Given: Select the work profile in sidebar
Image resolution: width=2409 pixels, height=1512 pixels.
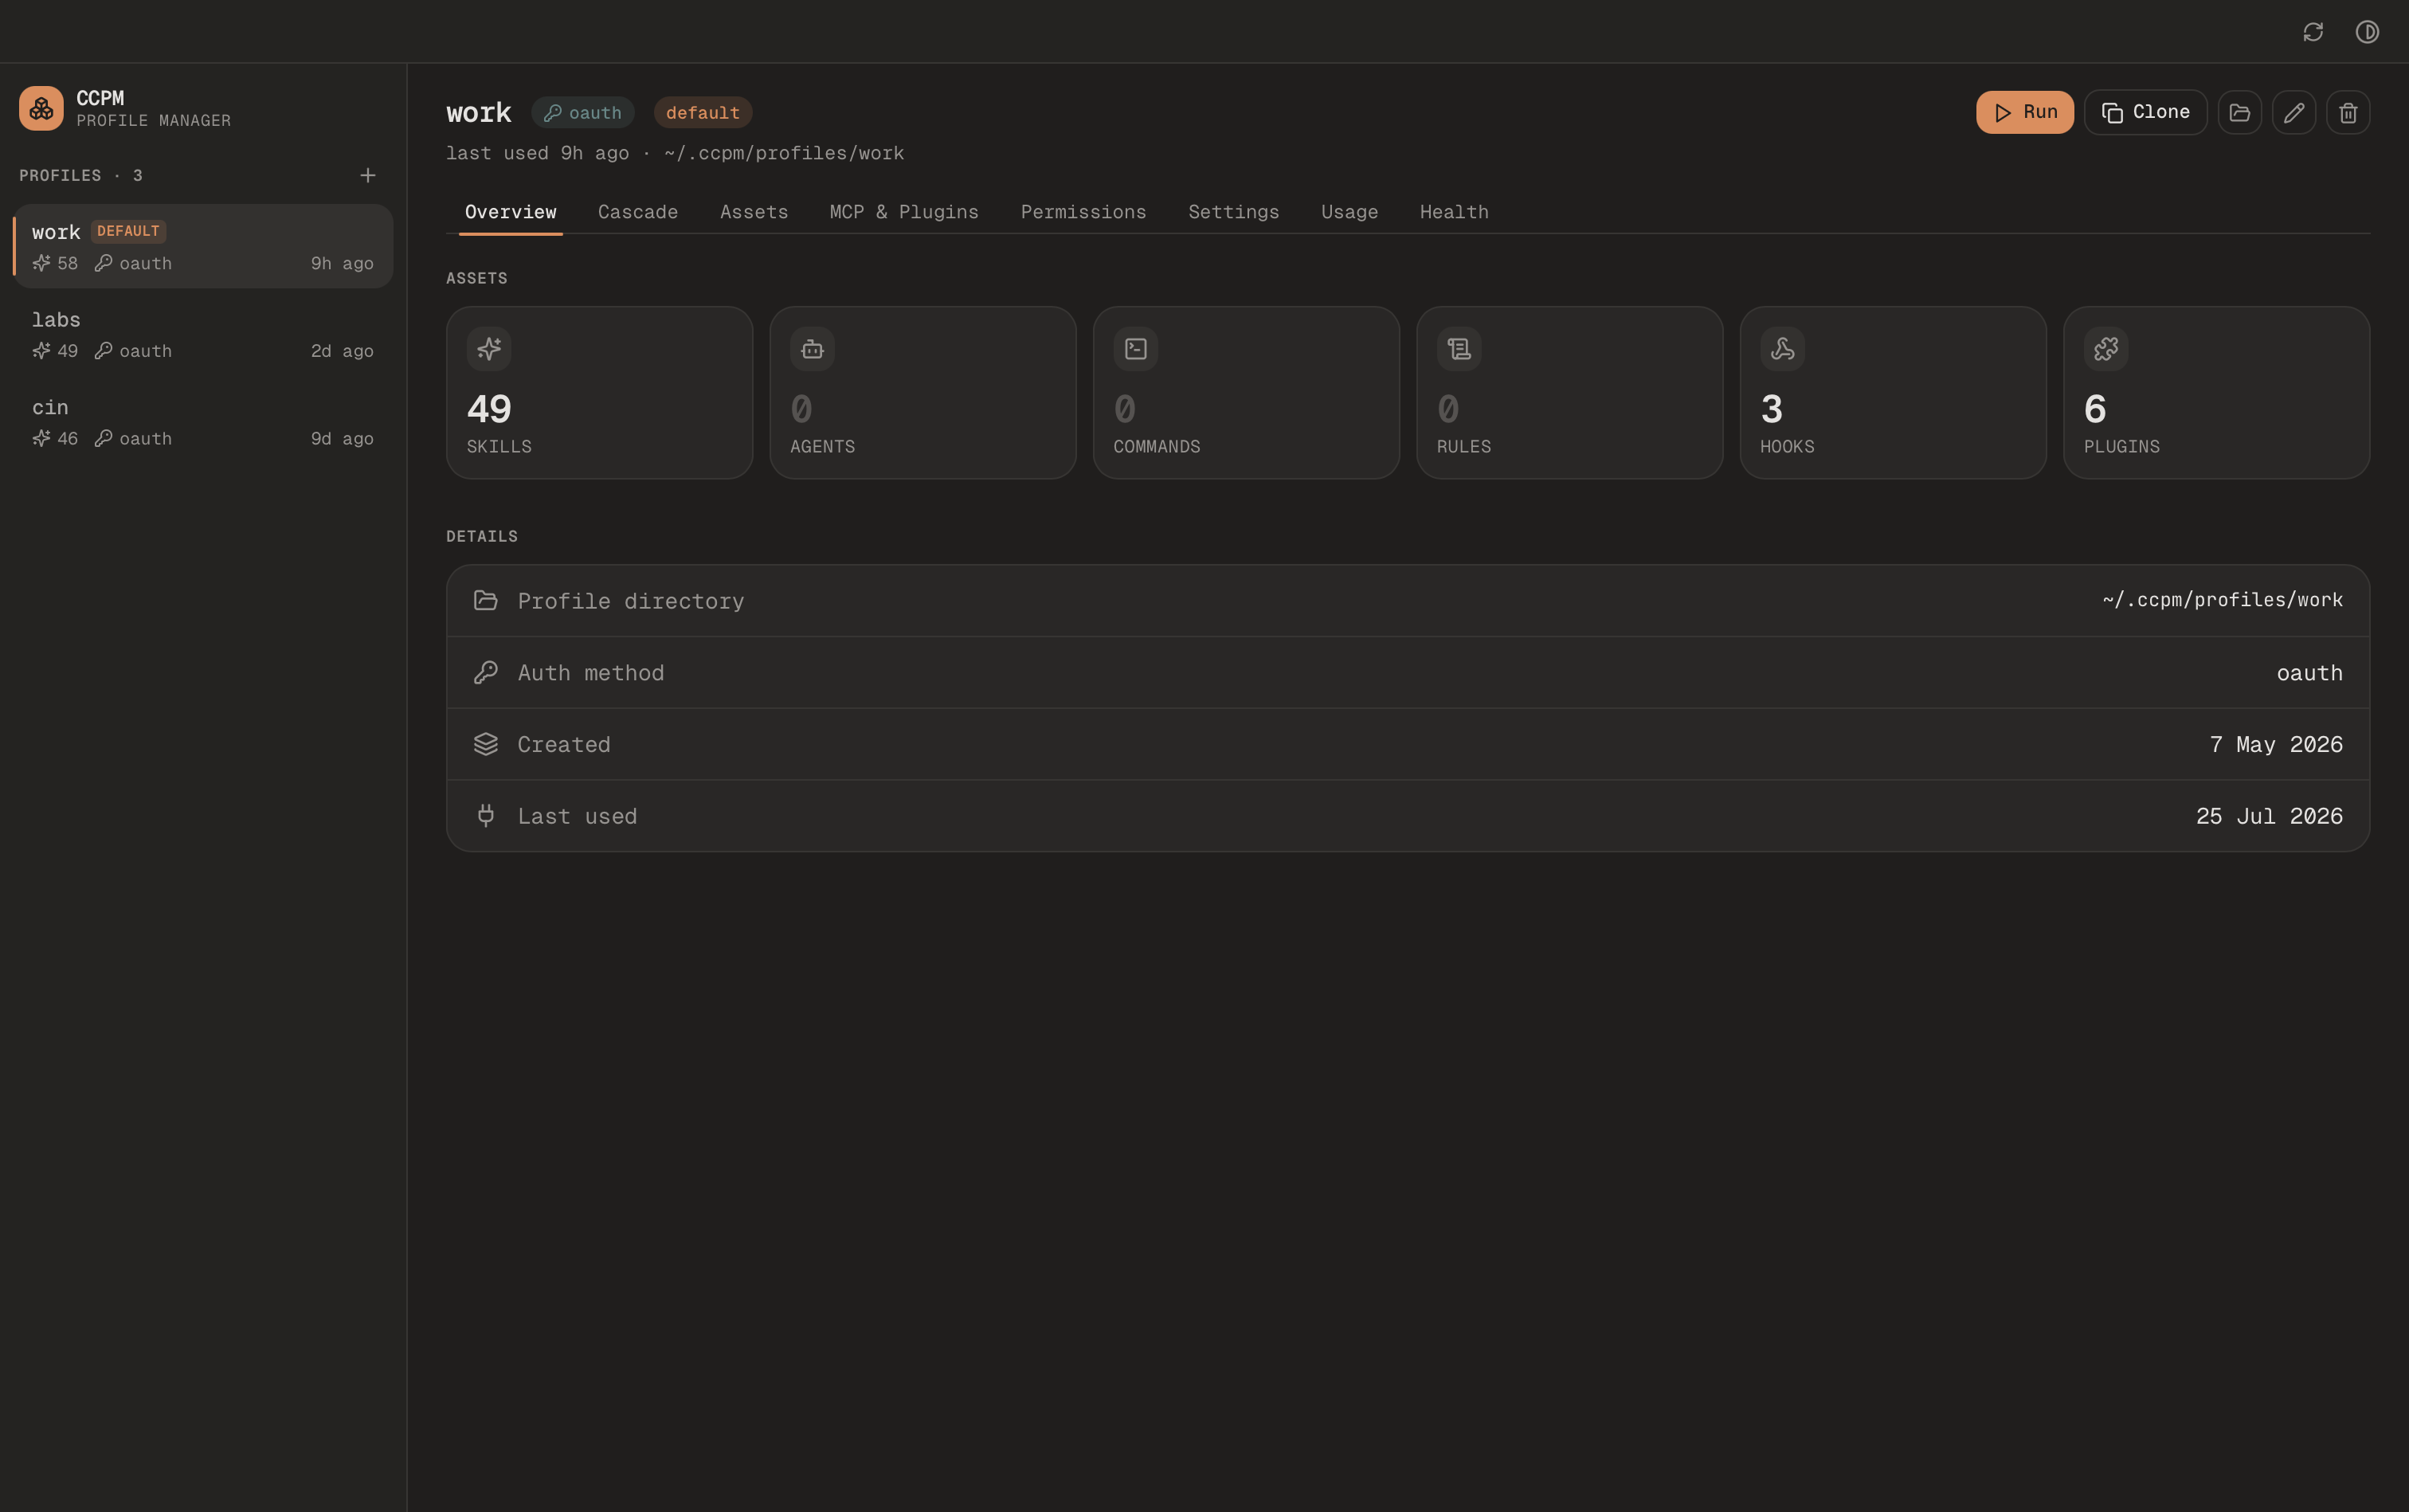Looking at the screenshot, I should [x=203, y=246].
